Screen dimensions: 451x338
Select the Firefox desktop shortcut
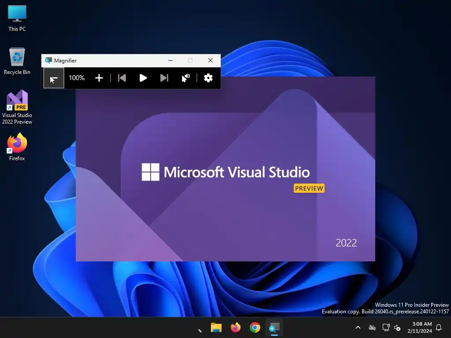tap(17, 147)
